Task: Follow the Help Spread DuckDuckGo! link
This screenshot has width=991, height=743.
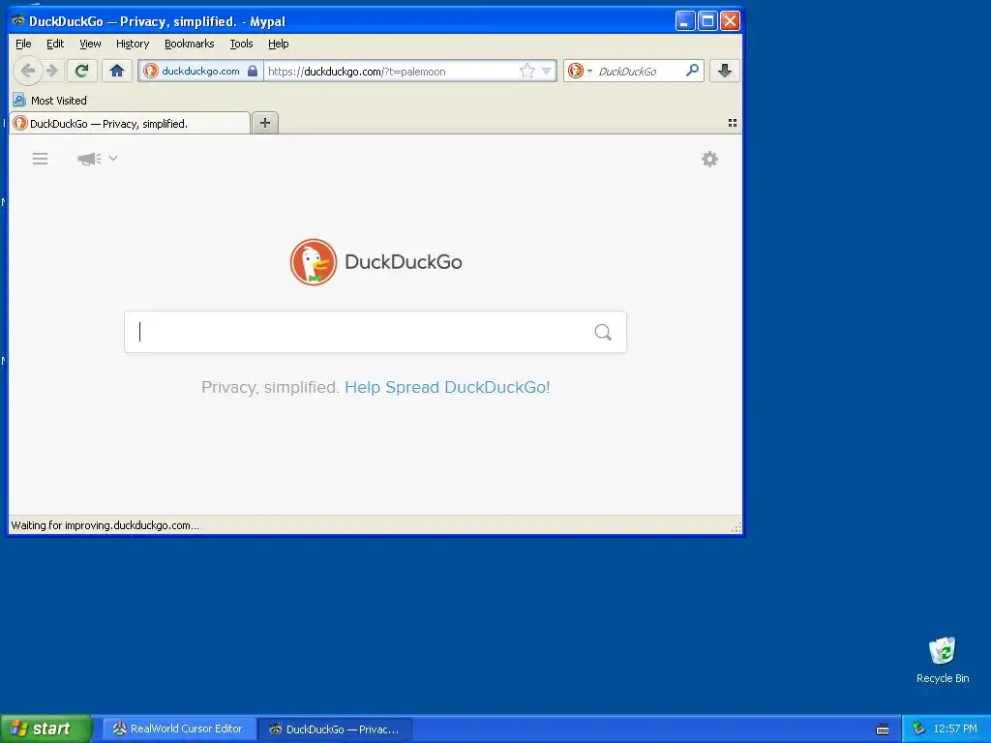Action: [x=447, y=387]
